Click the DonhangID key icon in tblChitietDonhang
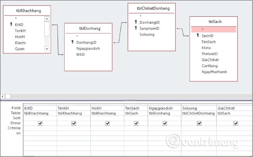The width and height of the screenshot is (253, 157). click(x=136, y=22)
